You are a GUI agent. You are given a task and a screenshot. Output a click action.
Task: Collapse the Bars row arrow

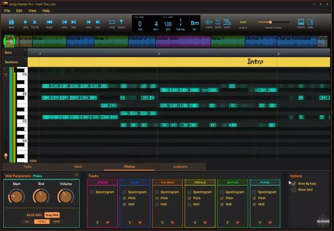25,50
